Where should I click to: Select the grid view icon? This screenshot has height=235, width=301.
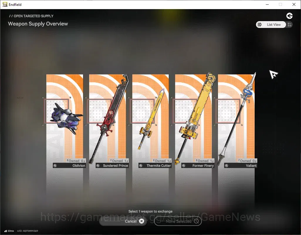pos(290,25)
